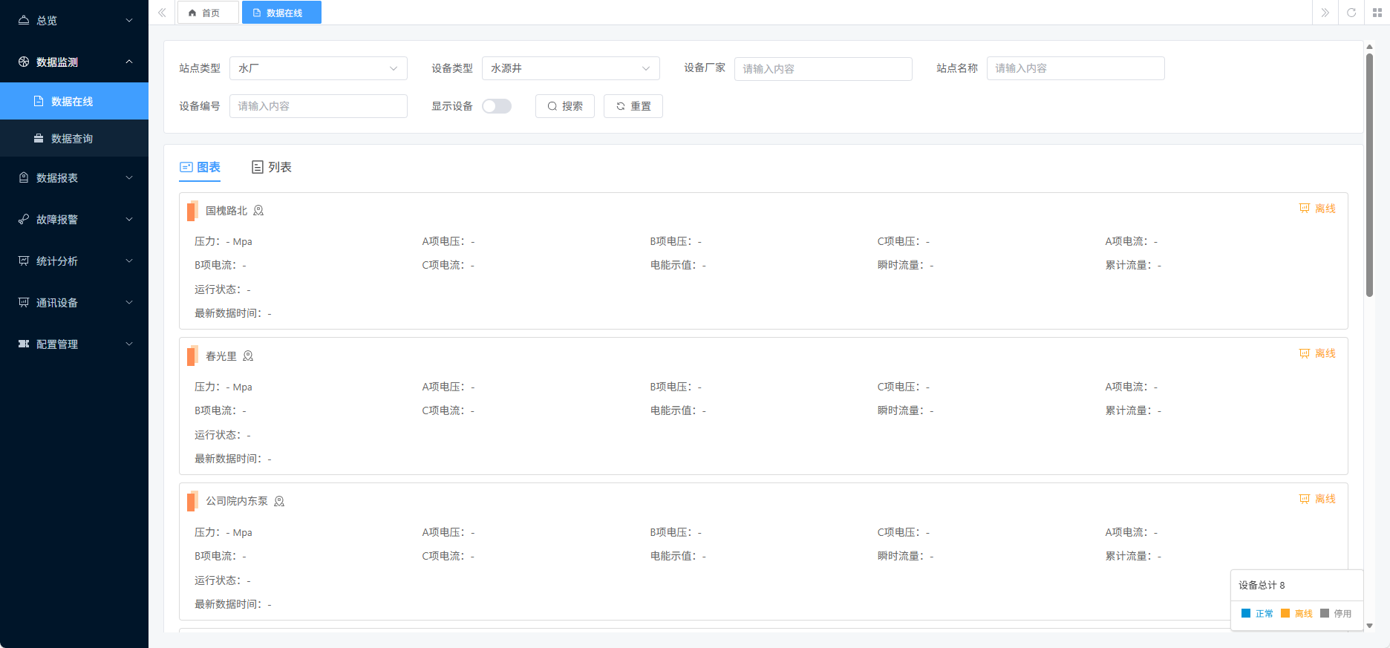
Task: Toggle the 停用 legend filter
Action: pos(1335,613)
